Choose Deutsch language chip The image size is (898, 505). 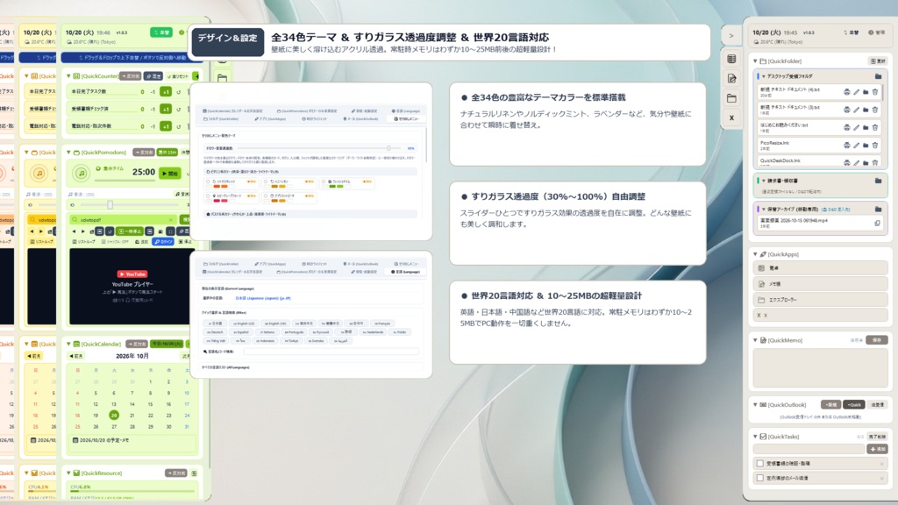tap(216, 332)
